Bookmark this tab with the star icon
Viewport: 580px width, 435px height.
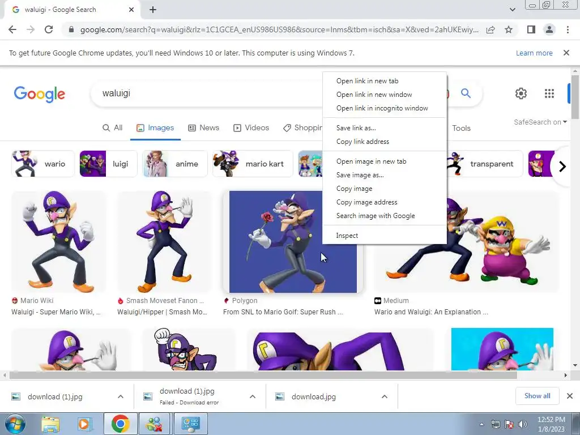pyautogui.click(x=509, y=29)
